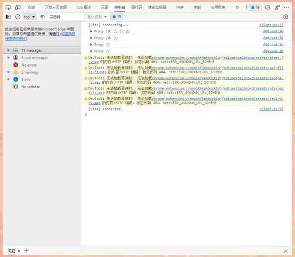
Task: Expand 6 user messages group
Action: coord(8,58)
